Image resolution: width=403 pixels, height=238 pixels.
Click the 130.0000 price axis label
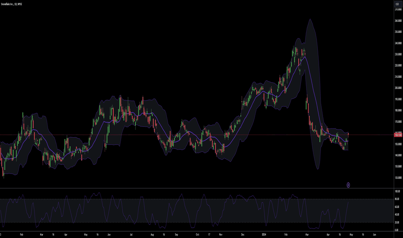[x=398, y=167]
